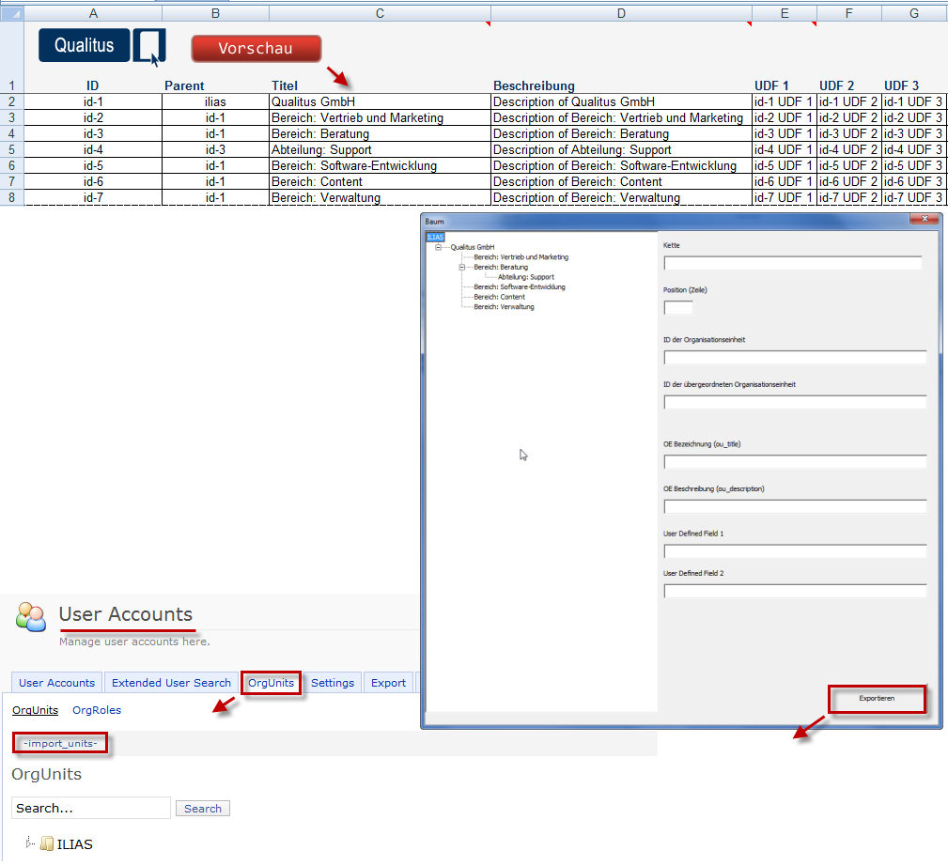Switch to the OrgUnits tab

(271, 683)
